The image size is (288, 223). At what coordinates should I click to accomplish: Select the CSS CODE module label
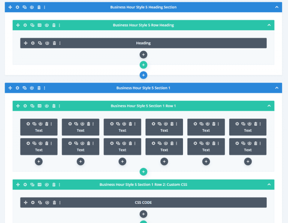[143, 203]
